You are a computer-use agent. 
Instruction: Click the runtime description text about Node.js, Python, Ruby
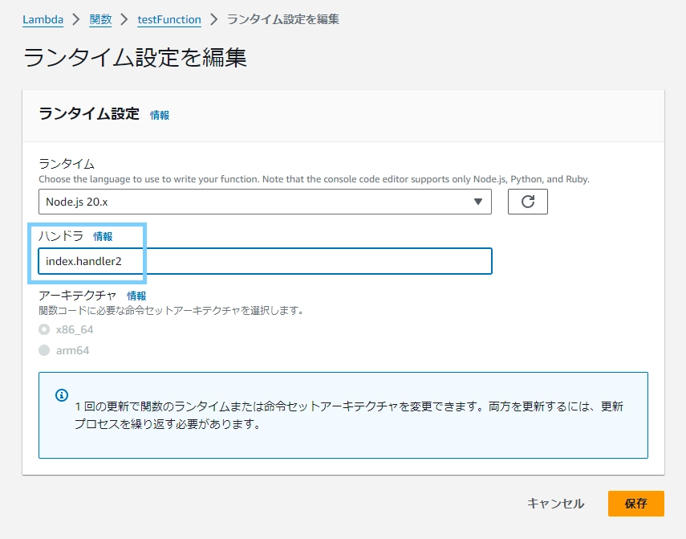point(315,179)
